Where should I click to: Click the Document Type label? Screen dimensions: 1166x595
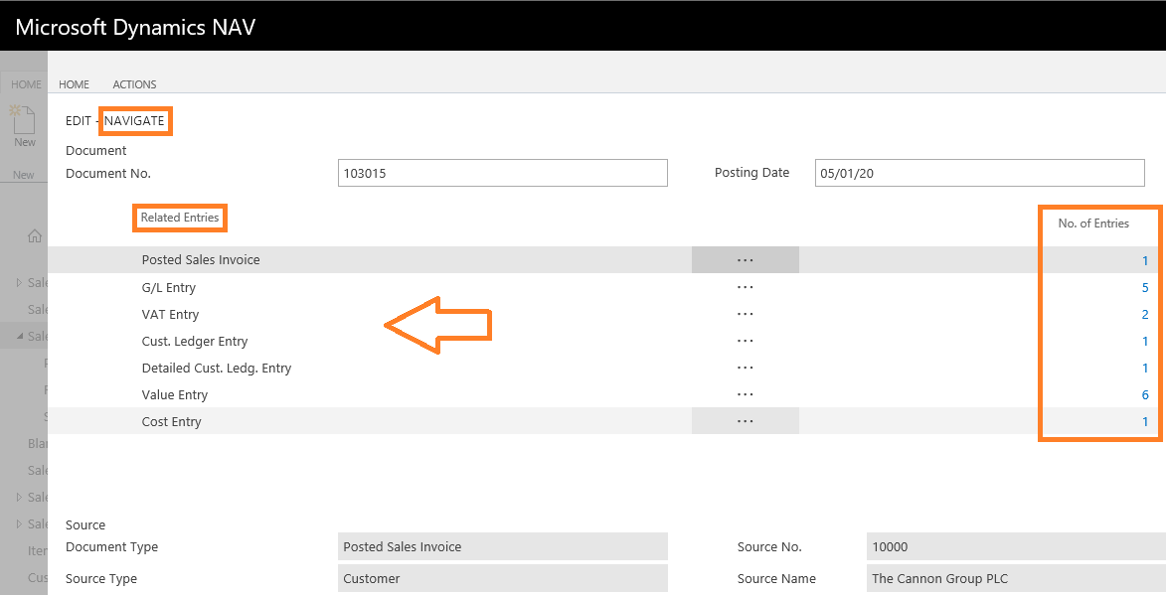(x=111, y=546)
